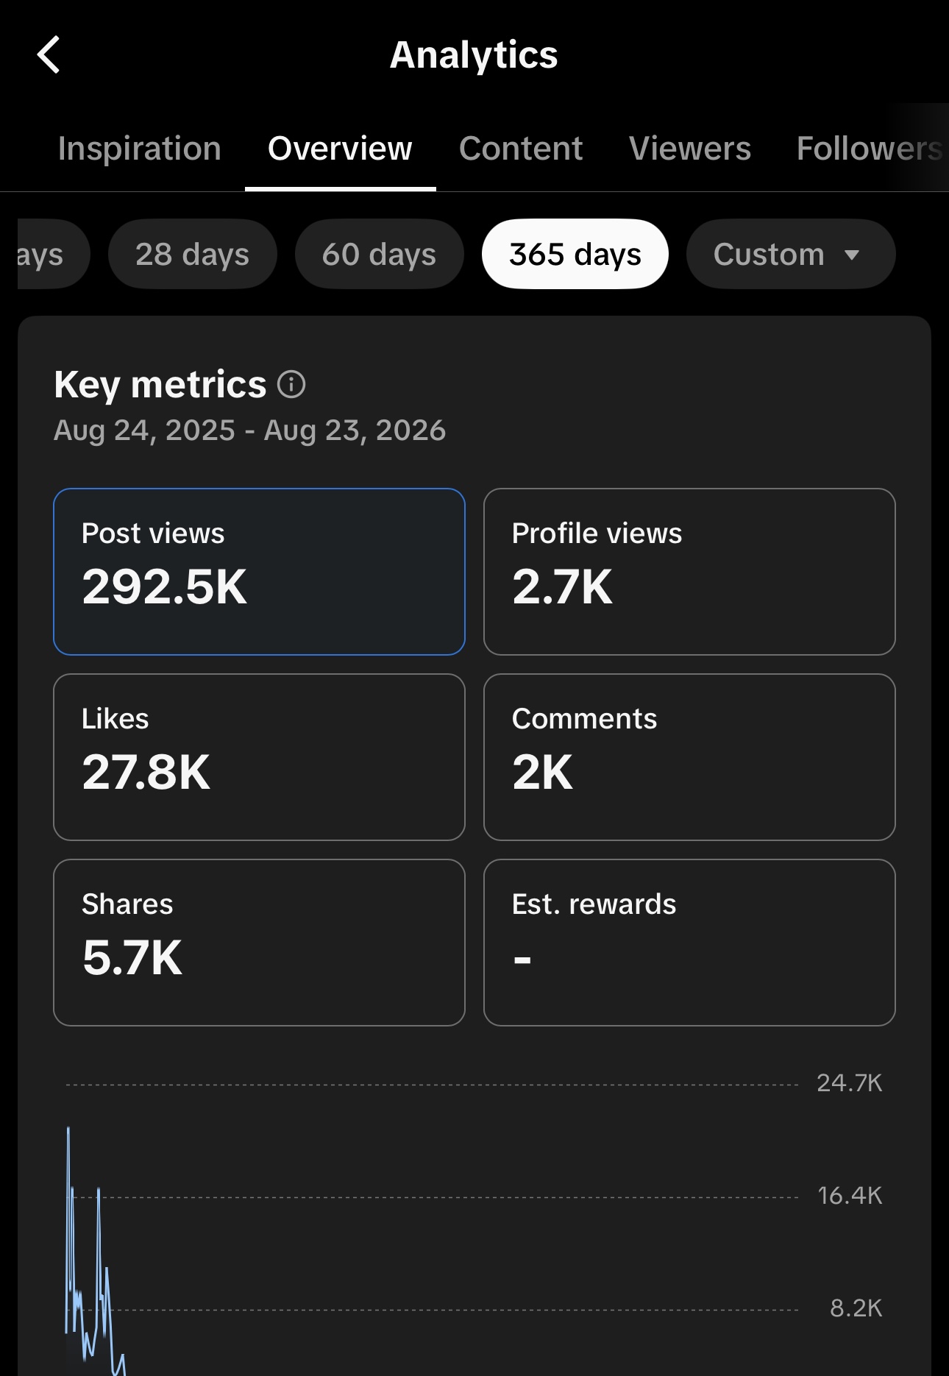Select the Est. rewards metric card

coord(689,943)
